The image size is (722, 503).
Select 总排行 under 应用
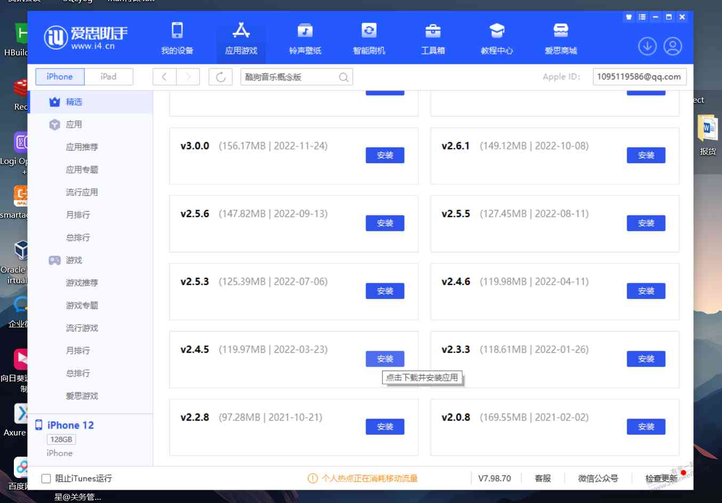[78, 237]
